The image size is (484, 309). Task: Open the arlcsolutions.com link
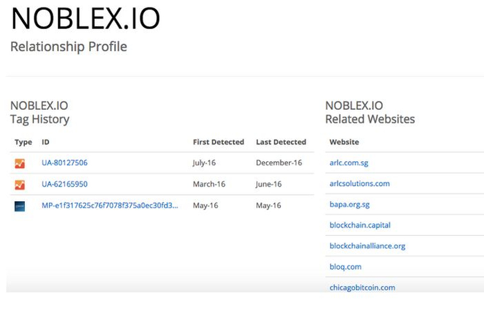(x=360, y=184)
